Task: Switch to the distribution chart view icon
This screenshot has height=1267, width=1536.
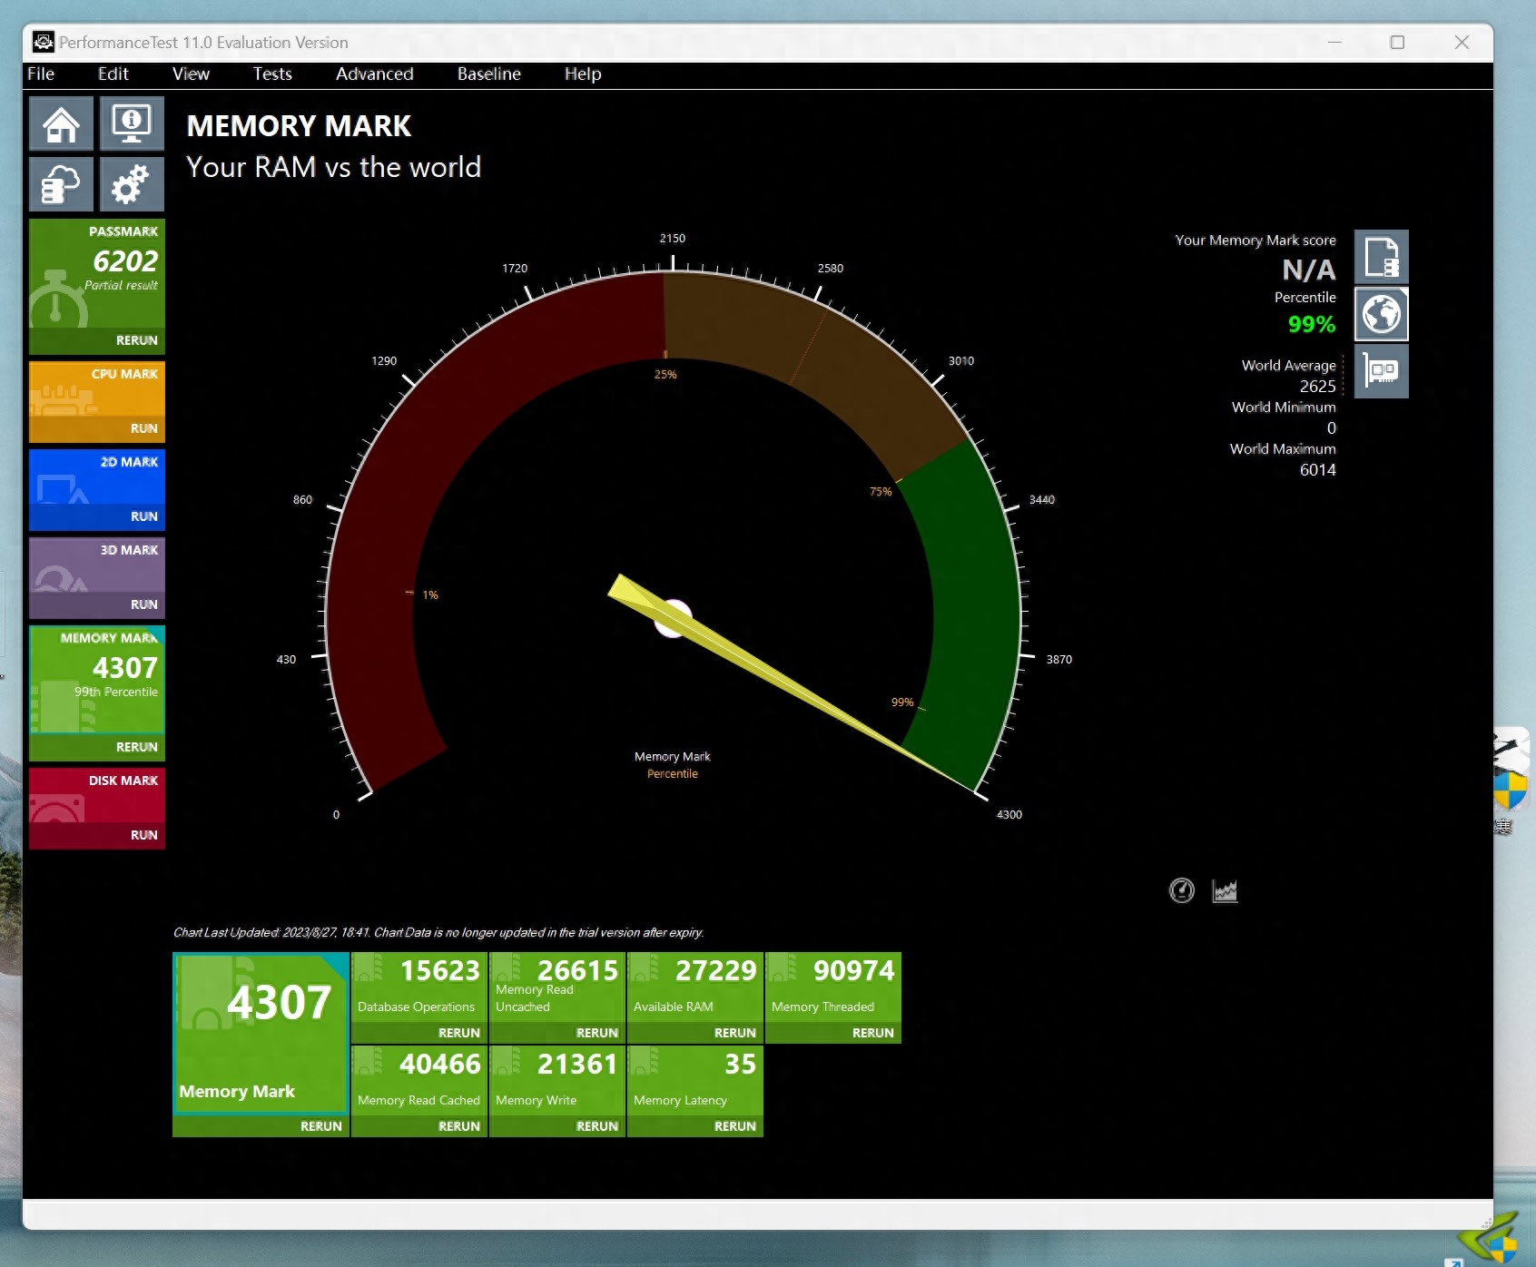Action: (1225, 891)
